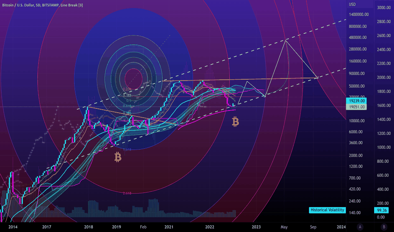Image resolution: width=394 pixels, height=232 pixels.
Task: Click the 0.00 volatility axis label
Action: point(380,217)
